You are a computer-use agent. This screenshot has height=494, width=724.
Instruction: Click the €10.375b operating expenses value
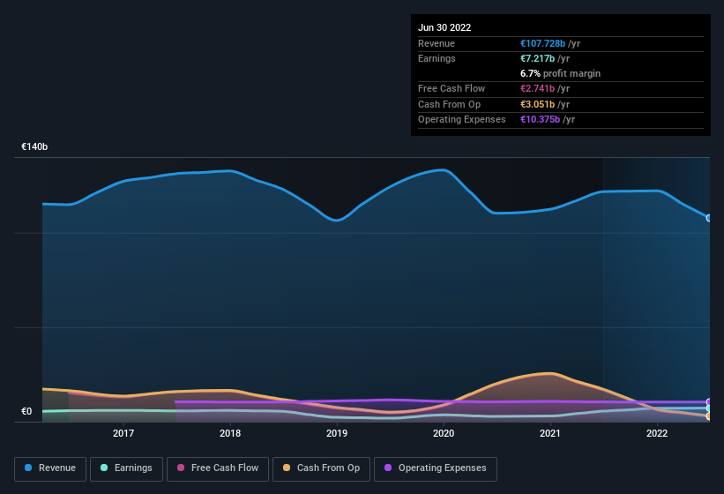coord(541,119)
